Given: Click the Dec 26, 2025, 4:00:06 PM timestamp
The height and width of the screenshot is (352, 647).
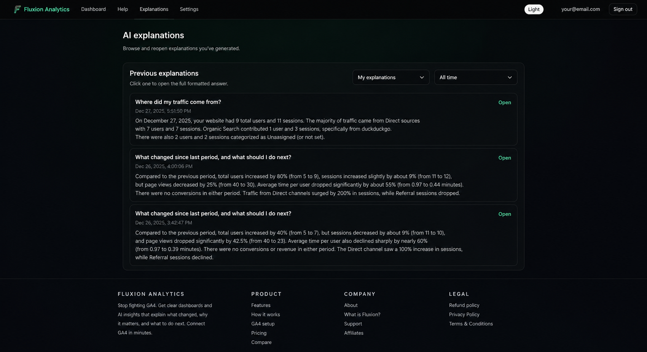Looking at the screenshot, I should pos(164,166).
